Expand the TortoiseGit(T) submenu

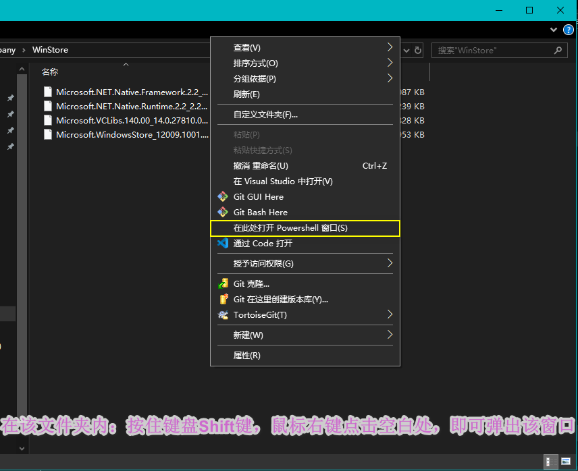390,314
